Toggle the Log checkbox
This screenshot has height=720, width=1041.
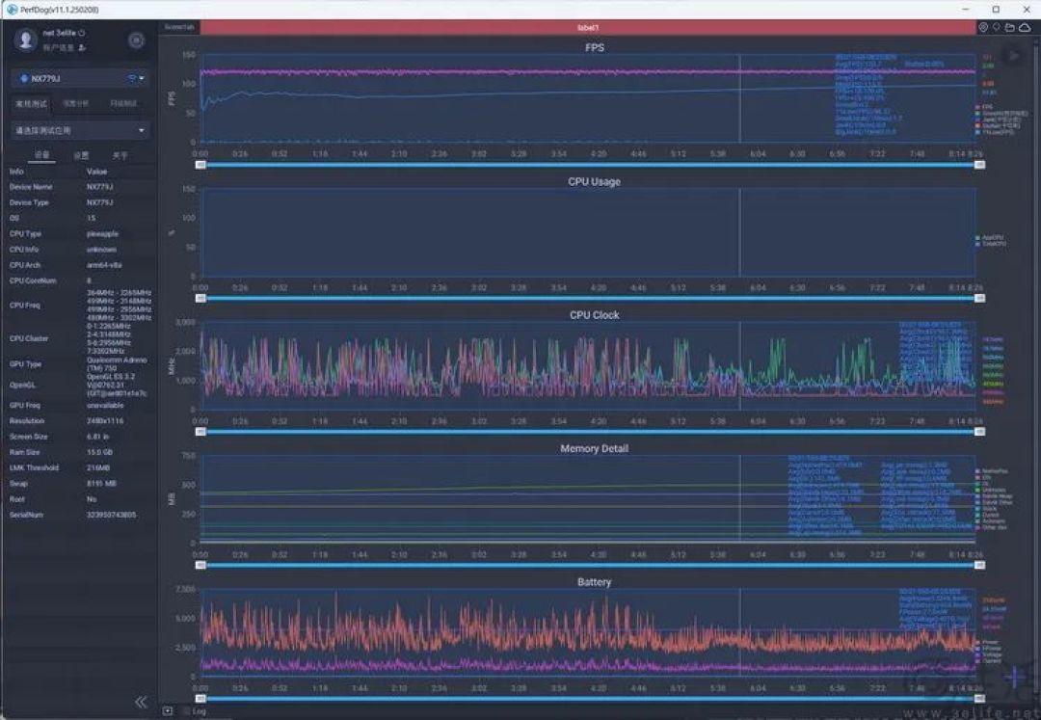pyautogui.click(x=187, y=711)
